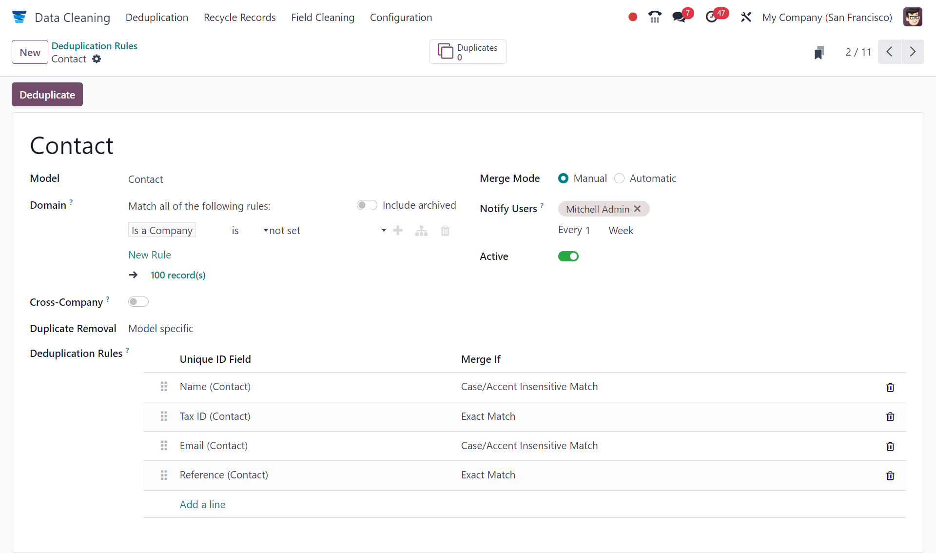Enable the Cross-Company switch
The height and width of the screenshot is (553, 936).
(x=138, y=302)
